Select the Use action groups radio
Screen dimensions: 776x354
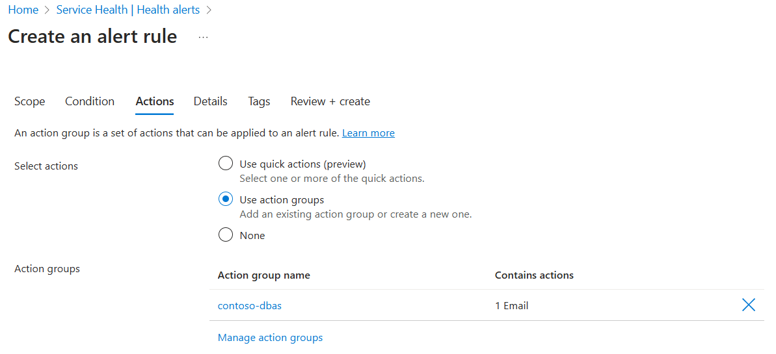226,199
